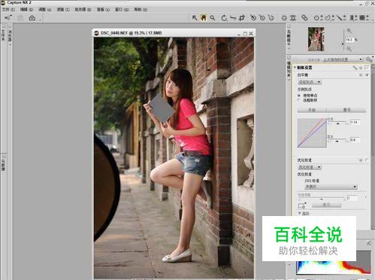Select the Selection Control Point tool
Screen dimensions: 375x280
[318, 18]
